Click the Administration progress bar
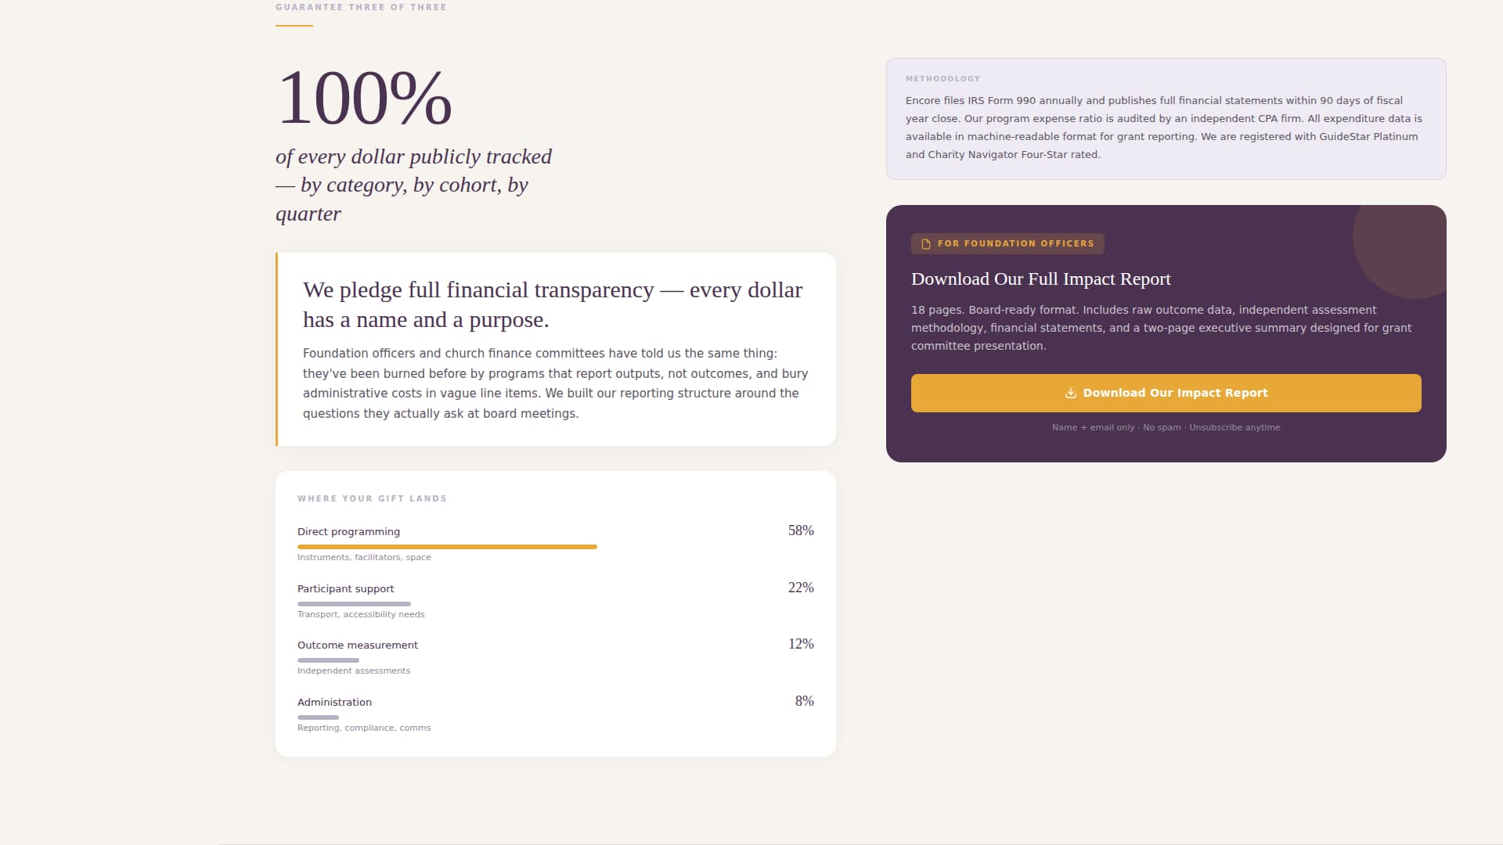This screenshot has width=1503, height=845. (318, 717)
